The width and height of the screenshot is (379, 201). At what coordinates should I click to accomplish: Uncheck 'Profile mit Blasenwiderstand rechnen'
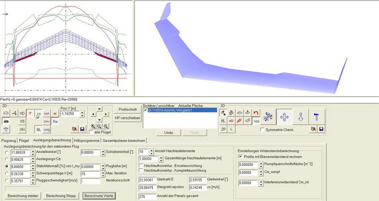coord(240,156)
